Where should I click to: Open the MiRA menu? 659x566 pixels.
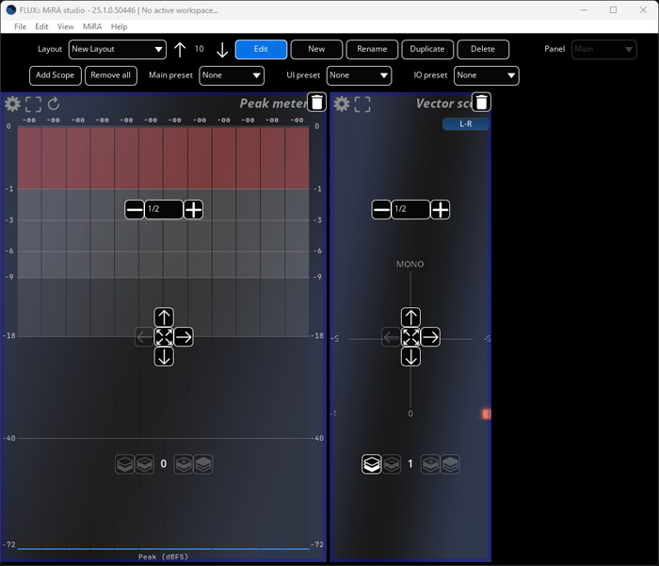(92, 26)
